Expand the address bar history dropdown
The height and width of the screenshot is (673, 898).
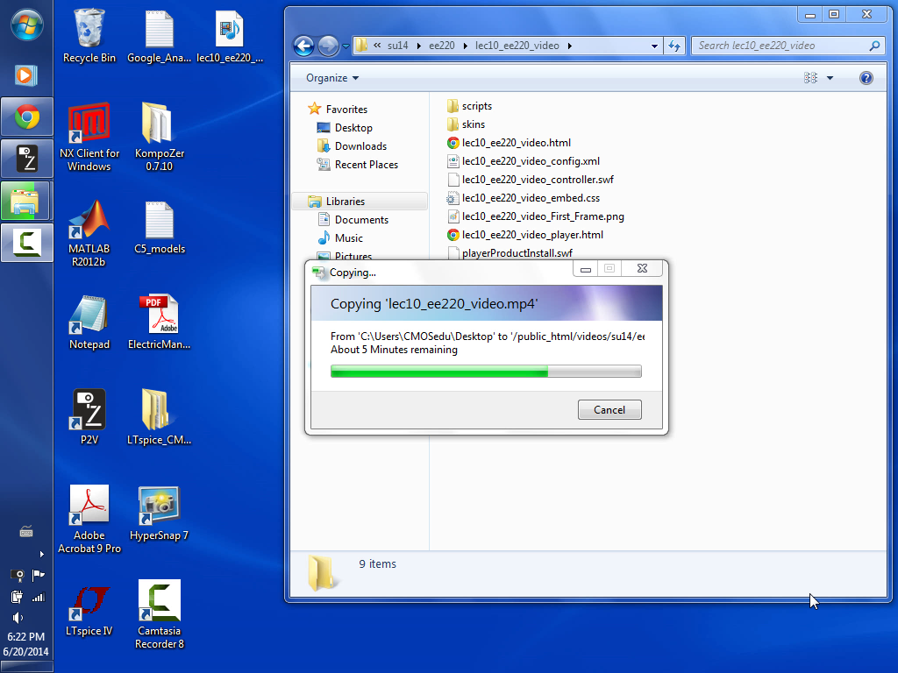click(654, 46)
